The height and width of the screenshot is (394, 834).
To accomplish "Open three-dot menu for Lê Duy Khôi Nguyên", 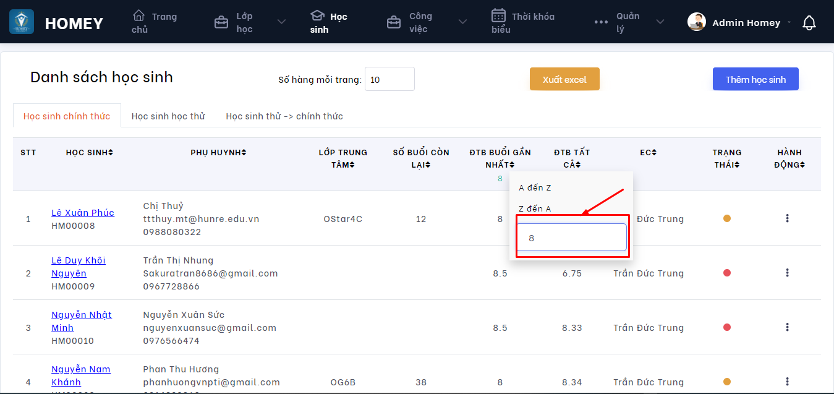I will click(787, 273).
